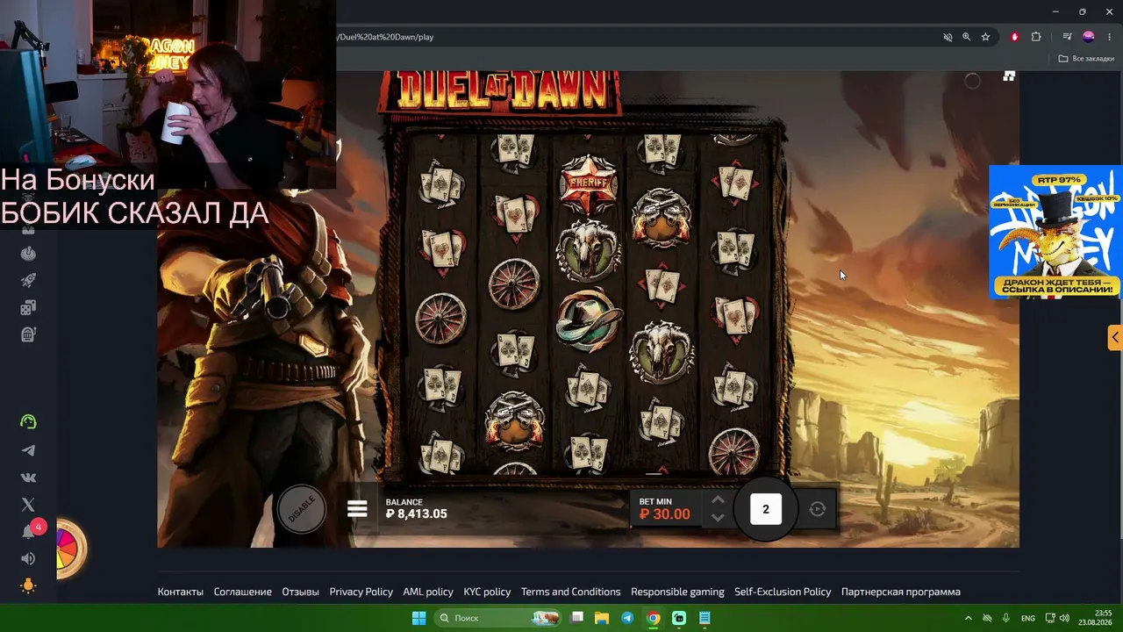
Task: Click the balance value 8,413.05
Action: click(417, 514)
